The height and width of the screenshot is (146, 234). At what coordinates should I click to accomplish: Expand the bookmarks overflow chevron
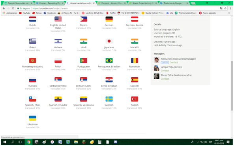(x=229, y=13)
